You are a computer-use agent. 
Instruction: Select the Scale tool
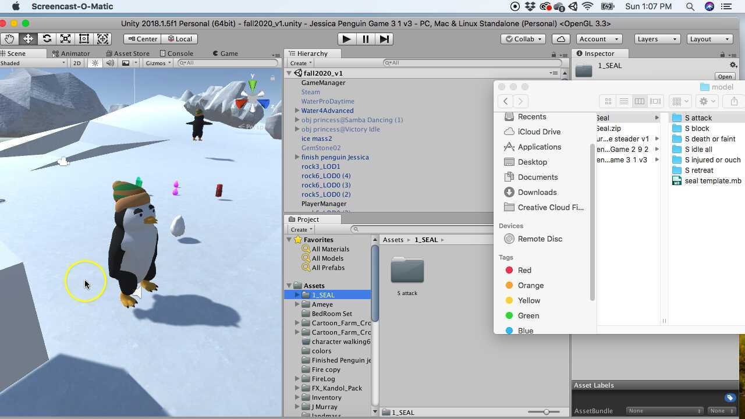point(65,38)
